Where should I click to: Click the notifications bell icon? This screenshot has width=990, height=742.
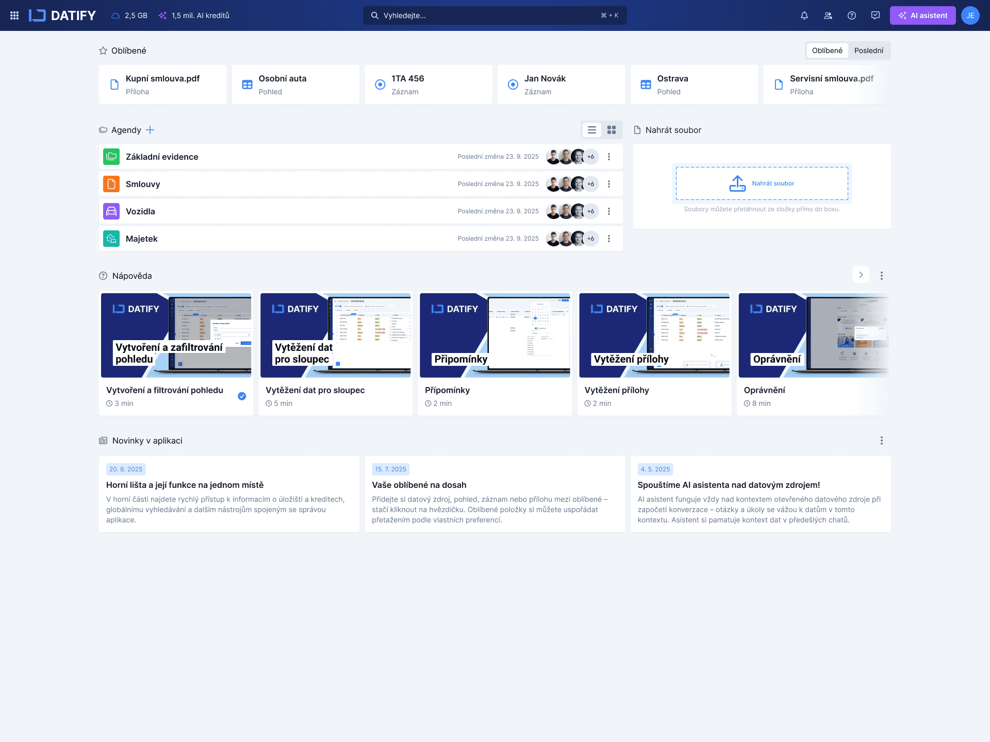(x=804, y=15)
